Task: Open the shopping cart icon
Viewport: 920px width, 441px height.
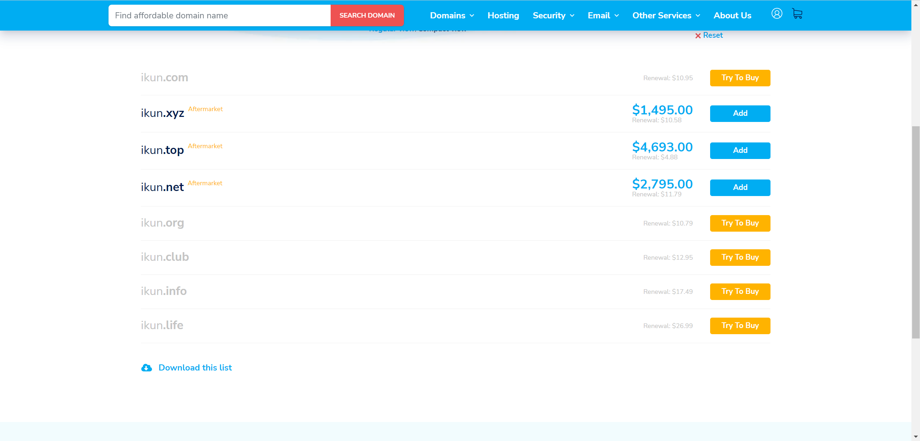Action: (797, 14)
